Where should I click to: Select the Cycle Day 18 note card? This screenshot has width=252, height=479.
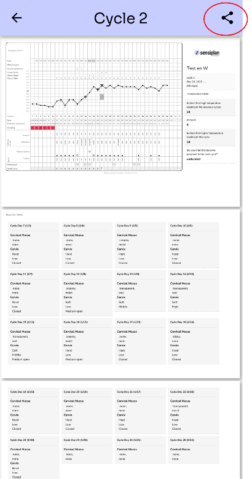(x=194, y=341)
